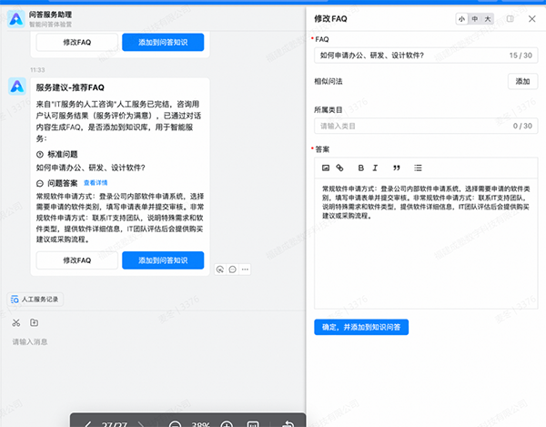Image resolution: width=546 pixels, height=427 pixels.
Task: Click the icon next to 标准问题
Action: click(x=40, y=154)
